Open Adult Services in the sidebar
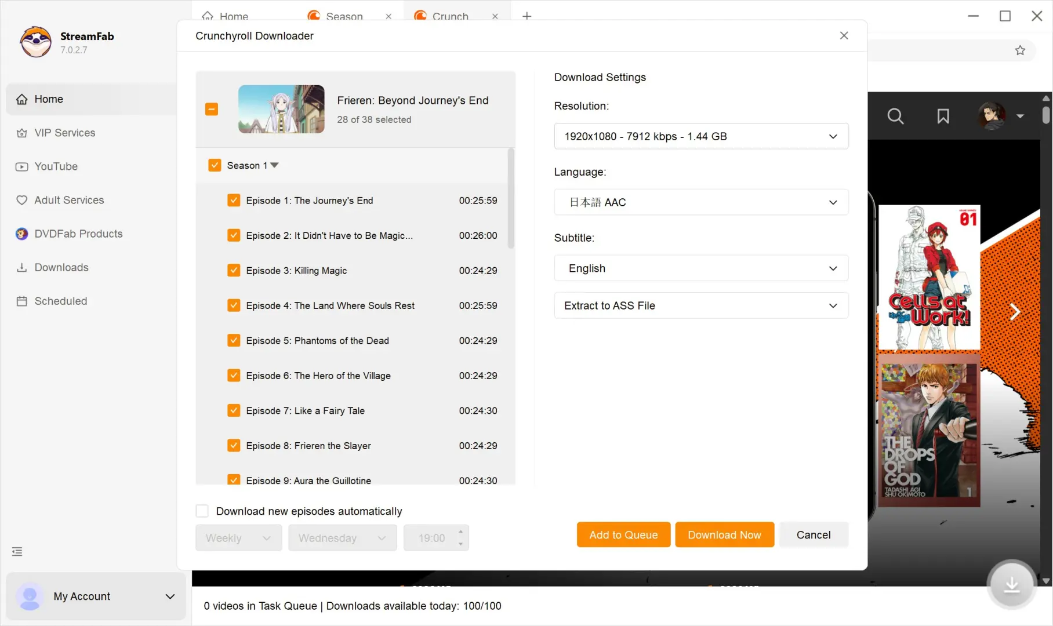The width and height of the screenshot is (1053, 626). (x=69, y=200)
